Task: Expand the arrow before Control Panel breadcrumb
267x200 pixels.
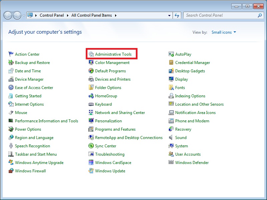Action: click(x=36, y=15)
